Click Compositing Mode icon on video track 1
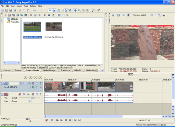The width and height of the screenshot is (175, 127). (x=34, y=87)
